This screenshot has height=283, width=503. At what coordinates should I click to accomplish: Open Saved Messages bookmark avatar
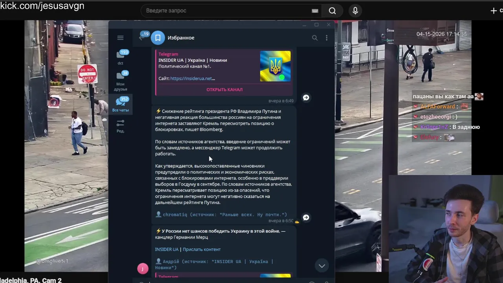pyautogui.click(x=158, y=38)
